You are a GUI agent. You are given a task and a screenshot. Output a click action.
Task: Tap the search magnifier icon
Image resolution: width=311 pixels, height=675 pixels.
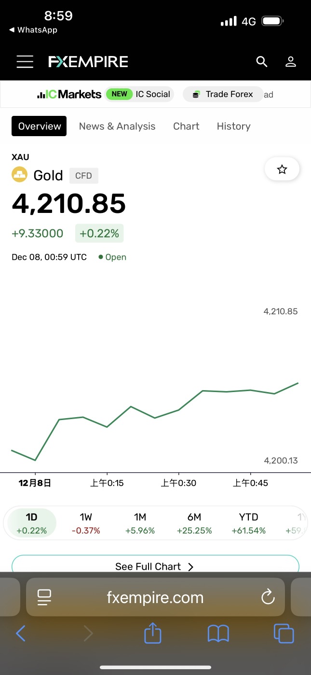[x=262, y=62]
